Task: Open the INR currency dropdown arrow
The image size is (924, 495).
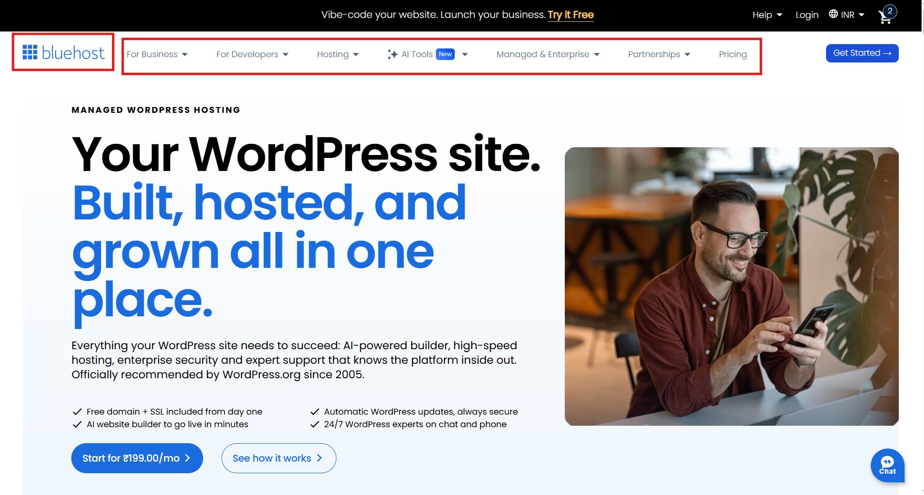Action: (861, 15)
